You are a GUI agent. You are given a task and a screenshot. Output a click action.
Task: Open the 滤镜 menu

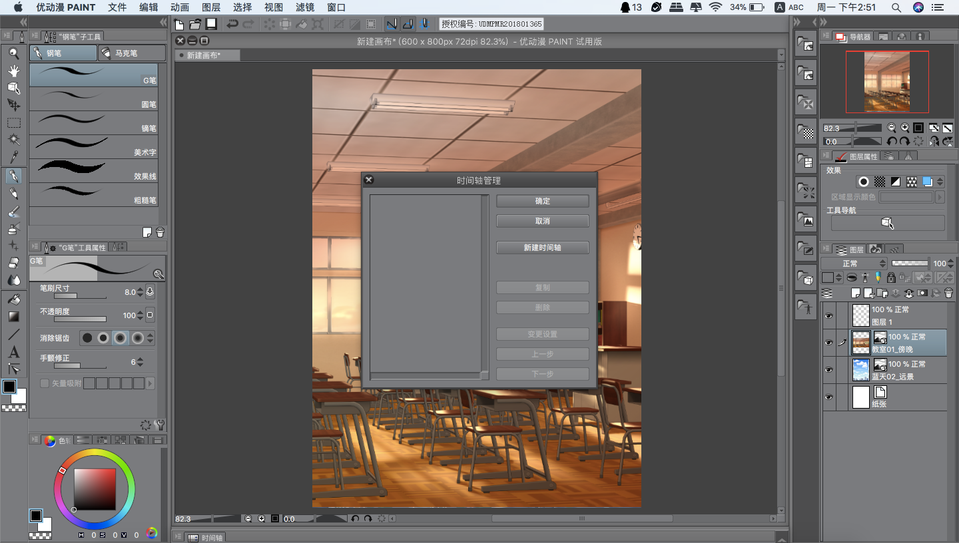coord(305,7)
